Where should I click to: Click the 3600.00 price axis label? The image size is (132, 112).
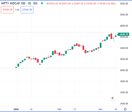[124, 92]
